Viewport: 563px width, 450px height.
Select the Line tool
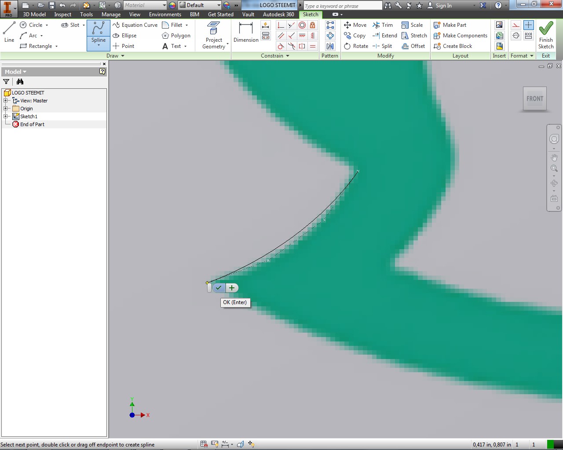(9, 32)
